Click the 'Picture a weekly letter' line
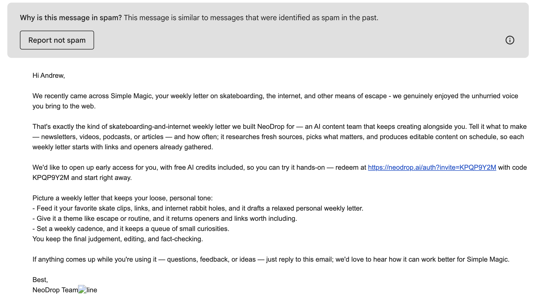 [123, 198]
